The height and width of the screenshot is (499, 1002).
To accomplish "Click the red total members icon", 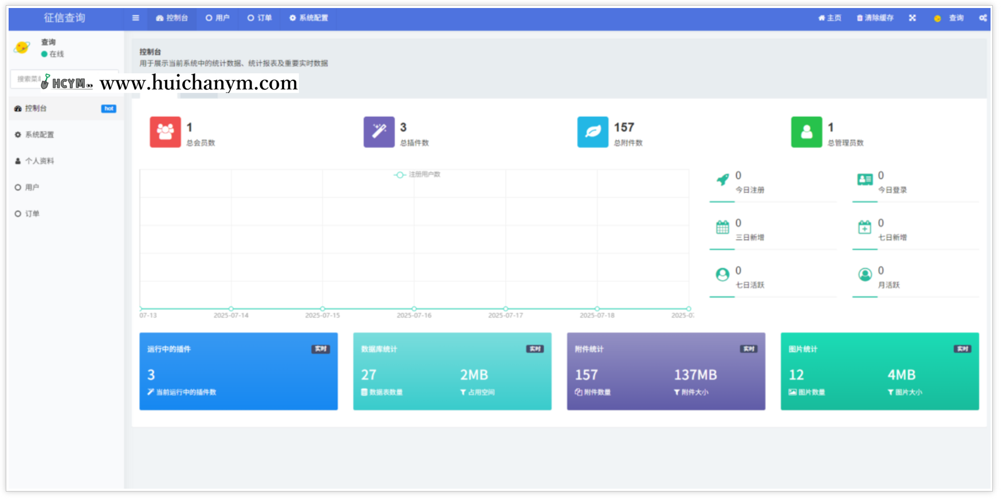I will 165,132.
